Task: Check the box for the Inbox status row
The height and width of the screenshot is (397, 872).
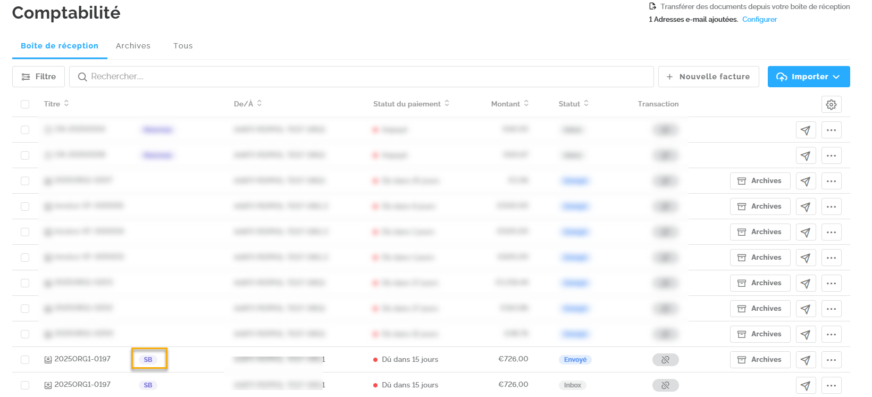Action: (x=25, y=385)
